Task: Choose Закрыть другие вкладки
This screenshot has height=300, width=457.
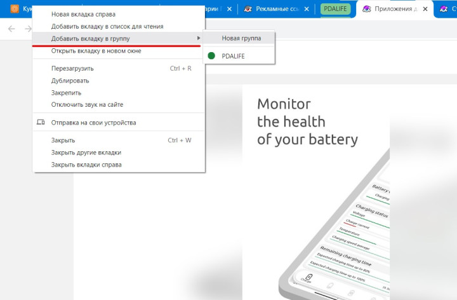Action: pyautogui.click(x=86, y=153)
